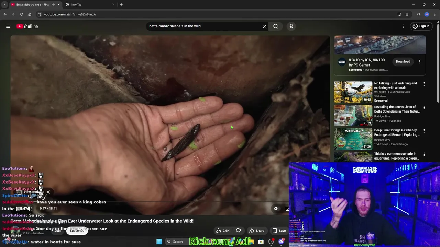440x247 pixels.
Task: Close the New Tab tab
Action: tap(113, 4)
